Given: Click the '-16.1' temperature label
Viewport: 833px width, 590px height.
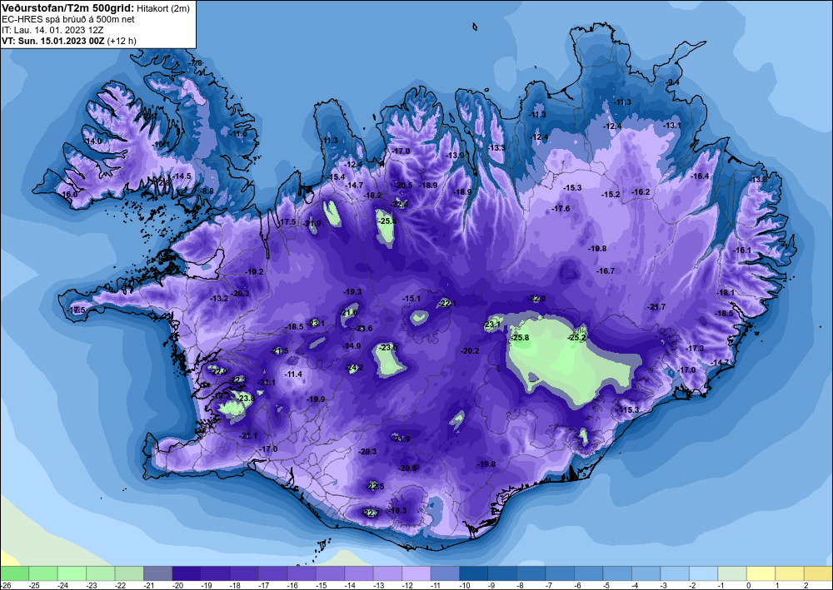Looking at the screenshot, I should (742, 250).
